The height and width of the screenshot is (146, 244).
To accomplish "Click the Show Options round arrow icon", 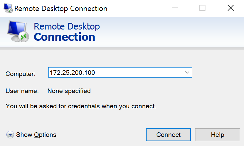I will click(10, 135).
